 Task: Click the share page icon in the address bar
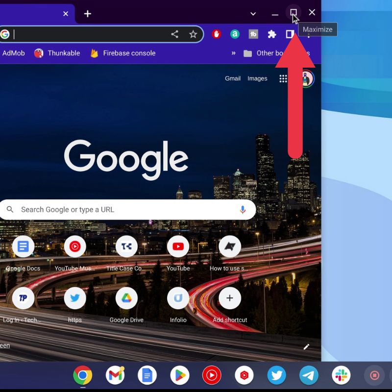click(175, 34)
